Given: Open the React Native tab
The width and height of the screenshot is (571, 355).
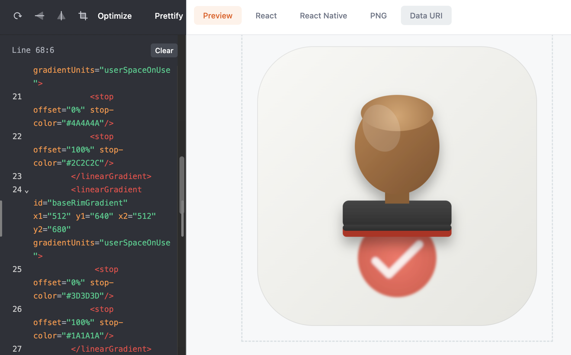Looking at the screenshot, I should pyautogui.click(x=323, y=16).
